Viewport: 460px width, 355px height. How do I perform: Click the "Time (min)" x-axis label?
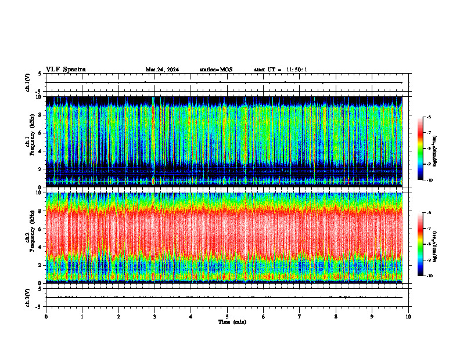coord(232,322)
